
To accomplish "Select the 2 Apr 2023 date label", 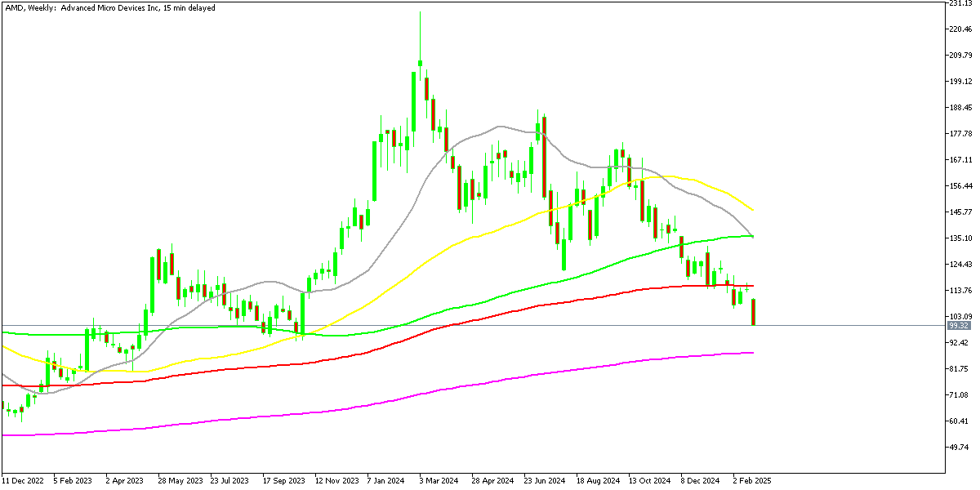I will [x=125, y=481].
